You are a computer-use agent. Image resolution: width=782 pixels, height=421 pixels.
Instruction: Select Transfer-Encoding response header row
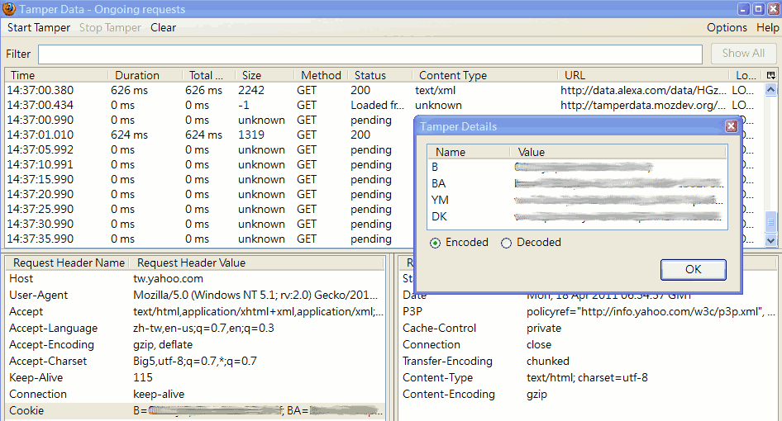[x=589, y=362]
